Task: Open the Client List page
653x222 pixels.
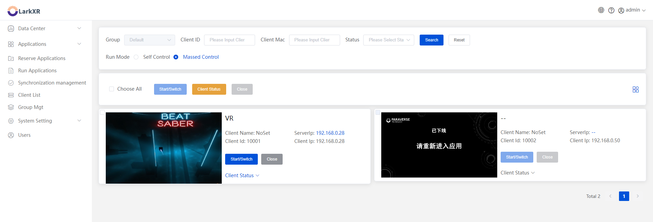Action: pyautogui.click(x=29, y=95)
